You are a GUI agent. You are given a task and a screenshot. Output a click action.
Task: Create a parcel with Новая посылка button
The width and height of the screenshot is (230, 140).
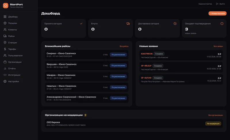217,13
